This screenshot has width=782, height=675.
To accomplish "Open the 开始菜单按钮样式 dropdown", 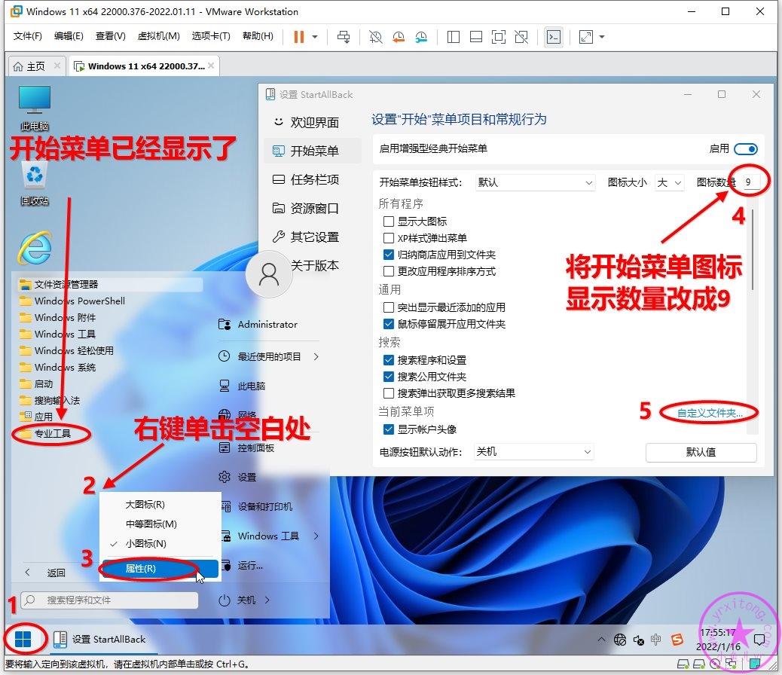I will click(x=536, y=182).
